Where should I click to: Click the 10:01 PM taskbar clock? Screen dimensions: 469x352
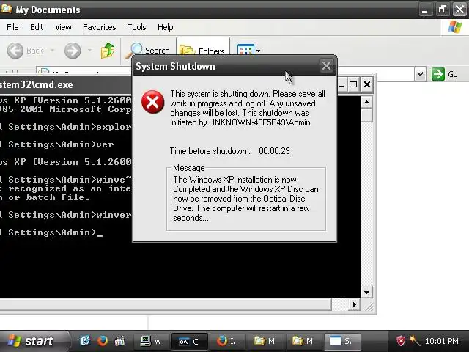click(442, 341)
